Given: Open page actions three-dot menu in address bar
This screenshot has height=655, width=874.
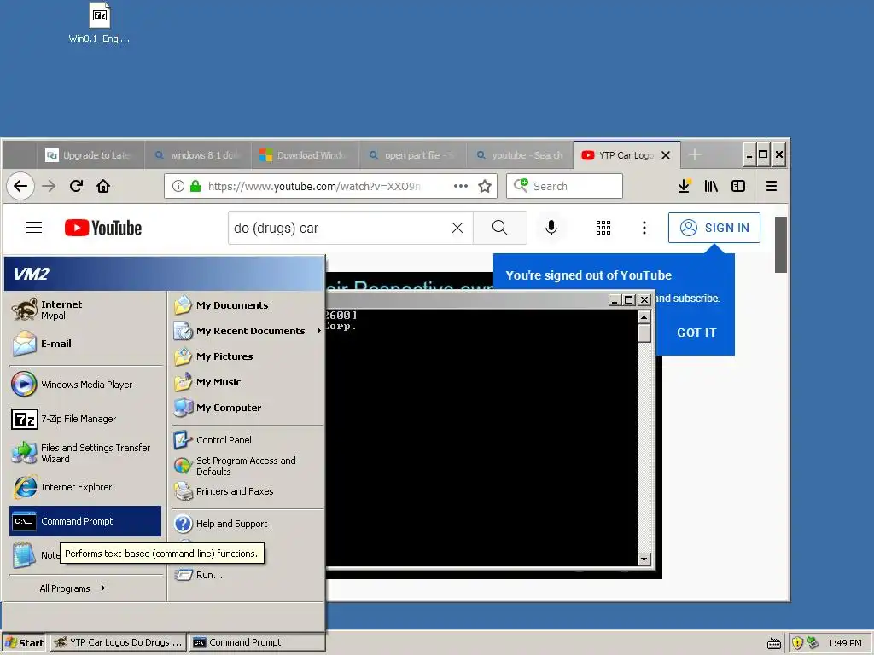Looking at the screenshot, I should click(x=460, y=186).
